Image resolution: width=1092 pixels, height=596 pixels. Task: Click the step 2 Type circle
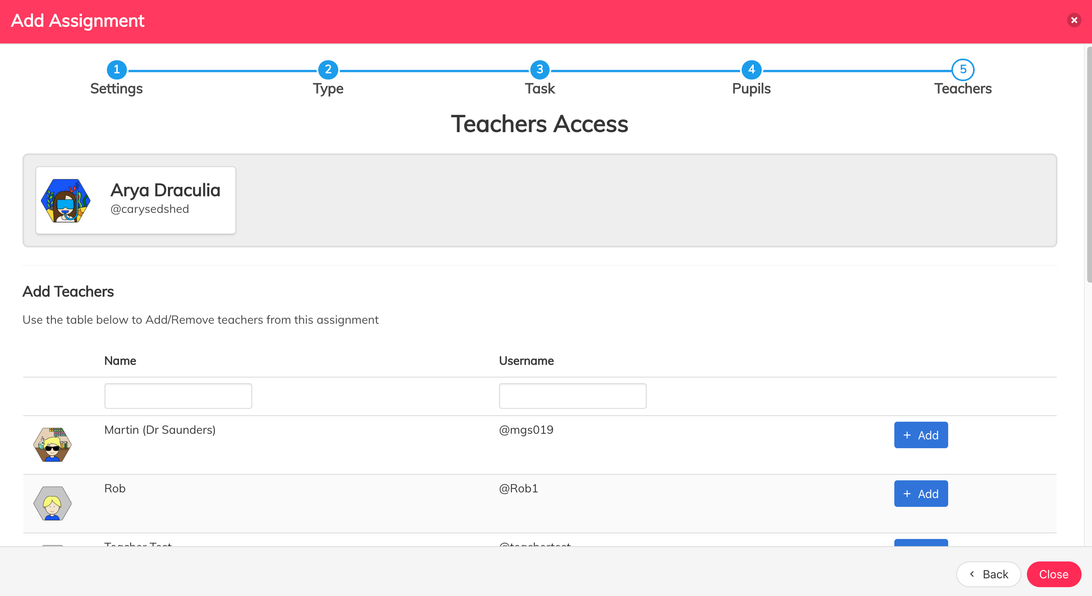(x=328, y=69)
